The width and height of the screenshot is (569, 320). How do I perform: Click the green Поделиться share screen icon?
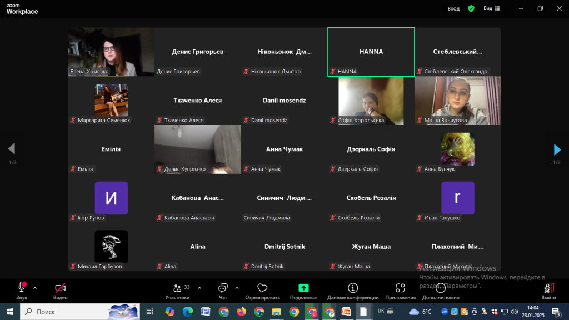click(x=303, y=288)
